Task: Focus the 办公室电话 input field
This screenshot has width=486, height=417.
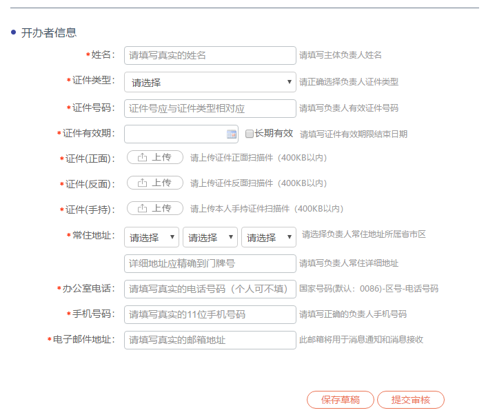Action: 210,288
